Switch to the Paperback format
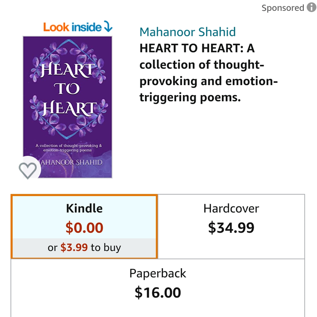 [158, 274]
